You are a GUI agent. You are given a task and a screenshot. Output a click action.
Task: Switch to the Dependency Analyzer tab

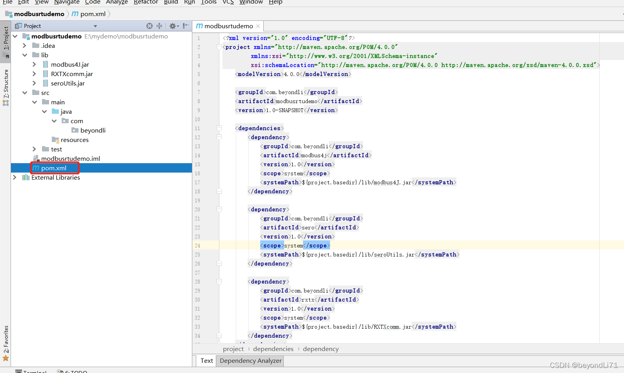tap(250, 361)
